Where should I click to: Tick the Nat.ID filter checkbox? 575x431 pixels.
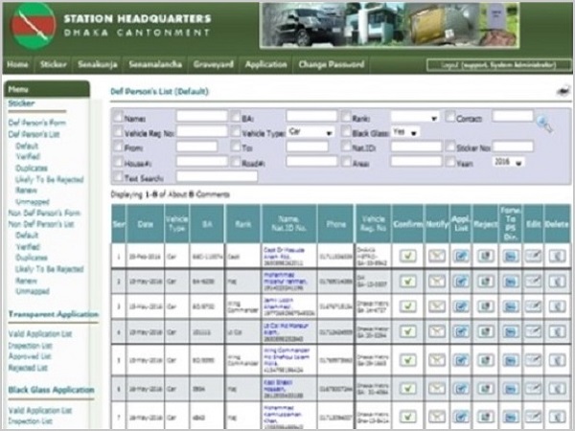[346, 146]
